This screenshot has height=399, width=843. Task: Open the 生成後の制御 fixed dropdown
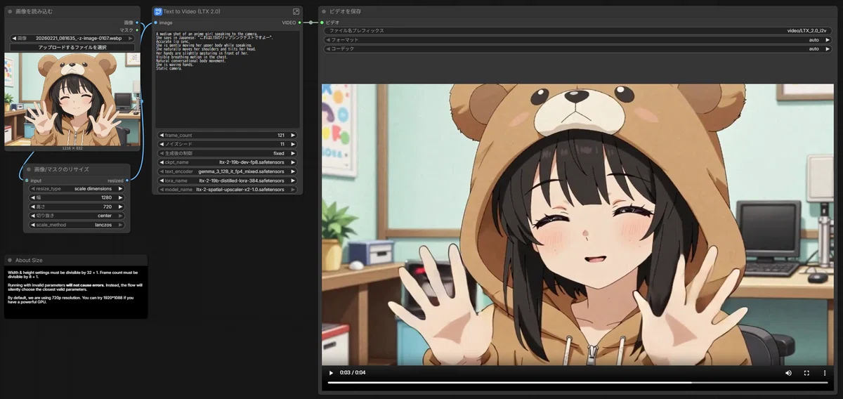pos(228,153)
